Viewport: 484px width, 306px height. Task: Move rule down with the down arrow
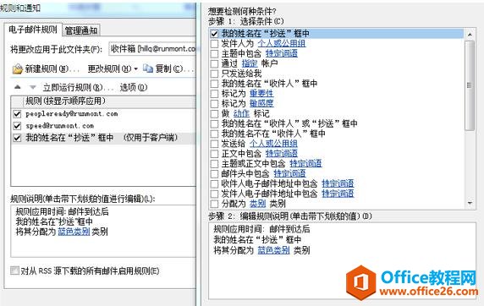point(33,87)
